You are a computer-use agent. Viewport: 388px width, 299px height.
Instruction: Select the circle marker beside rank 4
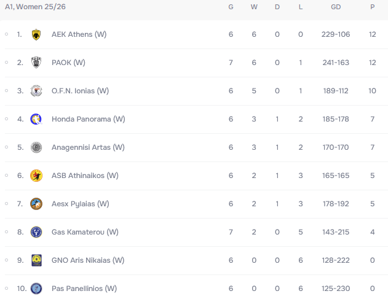6,119
